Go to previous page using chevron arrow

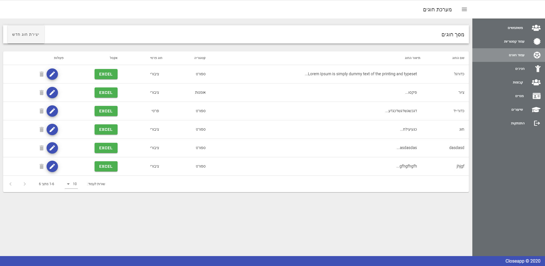pyautogui.click(x=25, y=184)
